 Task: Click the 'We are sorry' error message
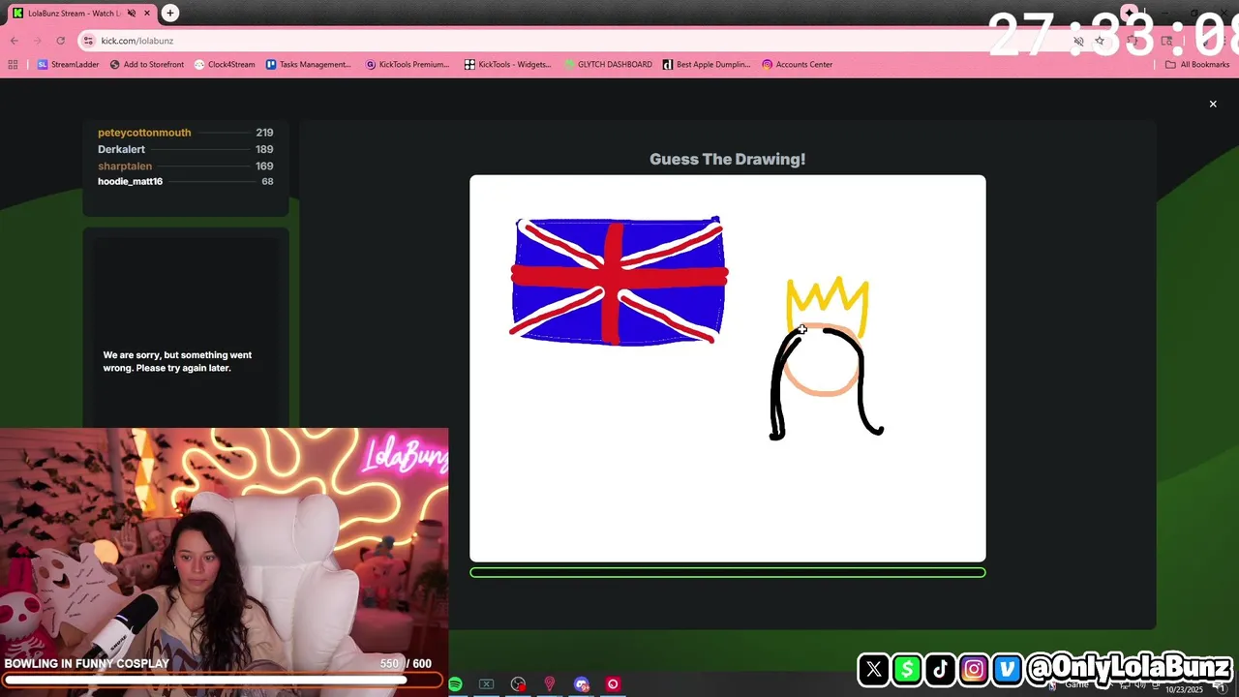(x=177, y=361)
